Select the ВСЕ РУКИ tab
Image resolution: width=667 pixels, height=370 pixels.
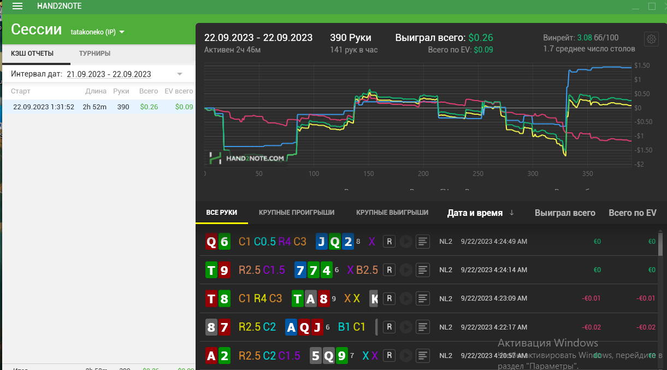tap(222, 212)
